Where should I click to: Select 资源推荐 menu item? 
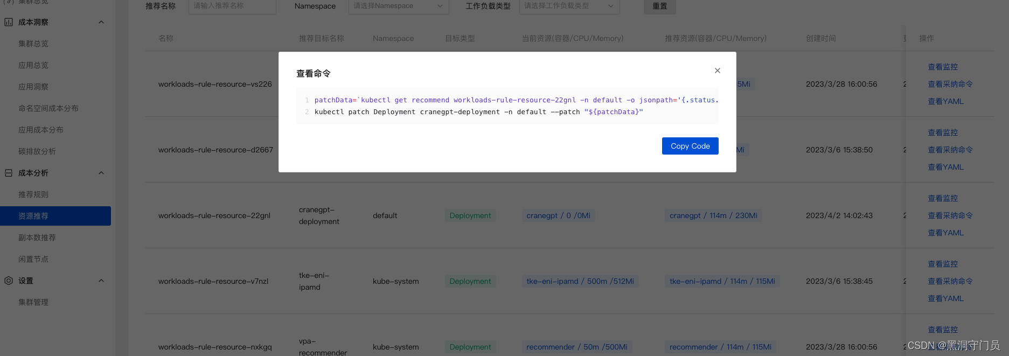pos(55,216)
